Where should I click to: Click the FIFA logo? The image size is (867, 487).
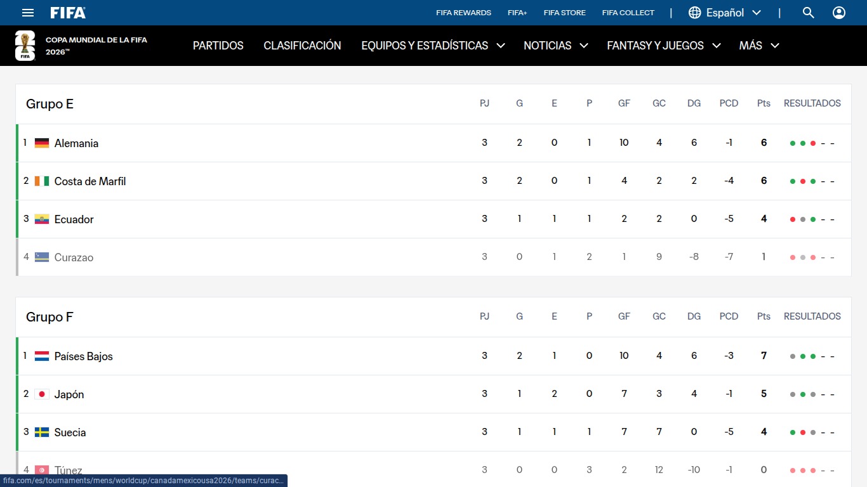pyautogui.click(x=68, y=13)
